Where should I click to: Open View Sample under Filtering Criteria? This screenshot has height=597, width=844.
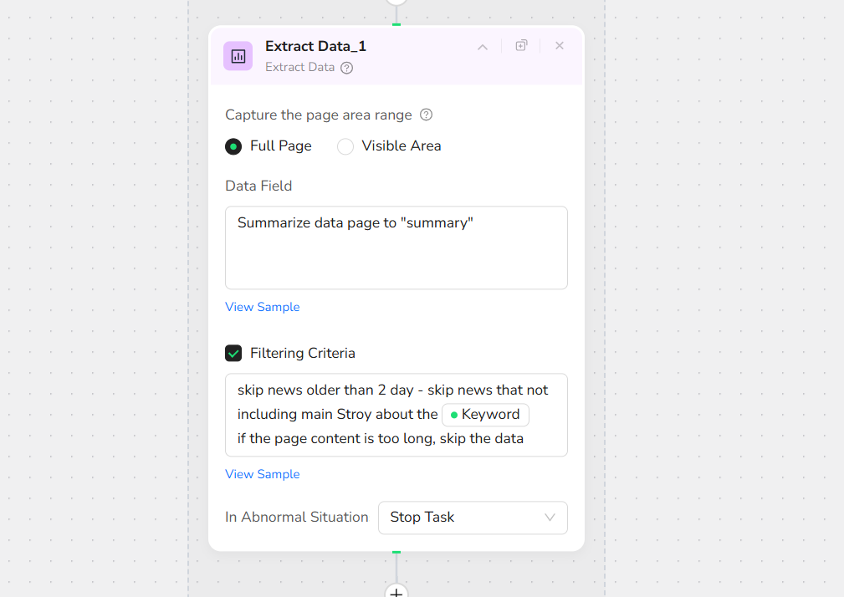tap(262, 474)
